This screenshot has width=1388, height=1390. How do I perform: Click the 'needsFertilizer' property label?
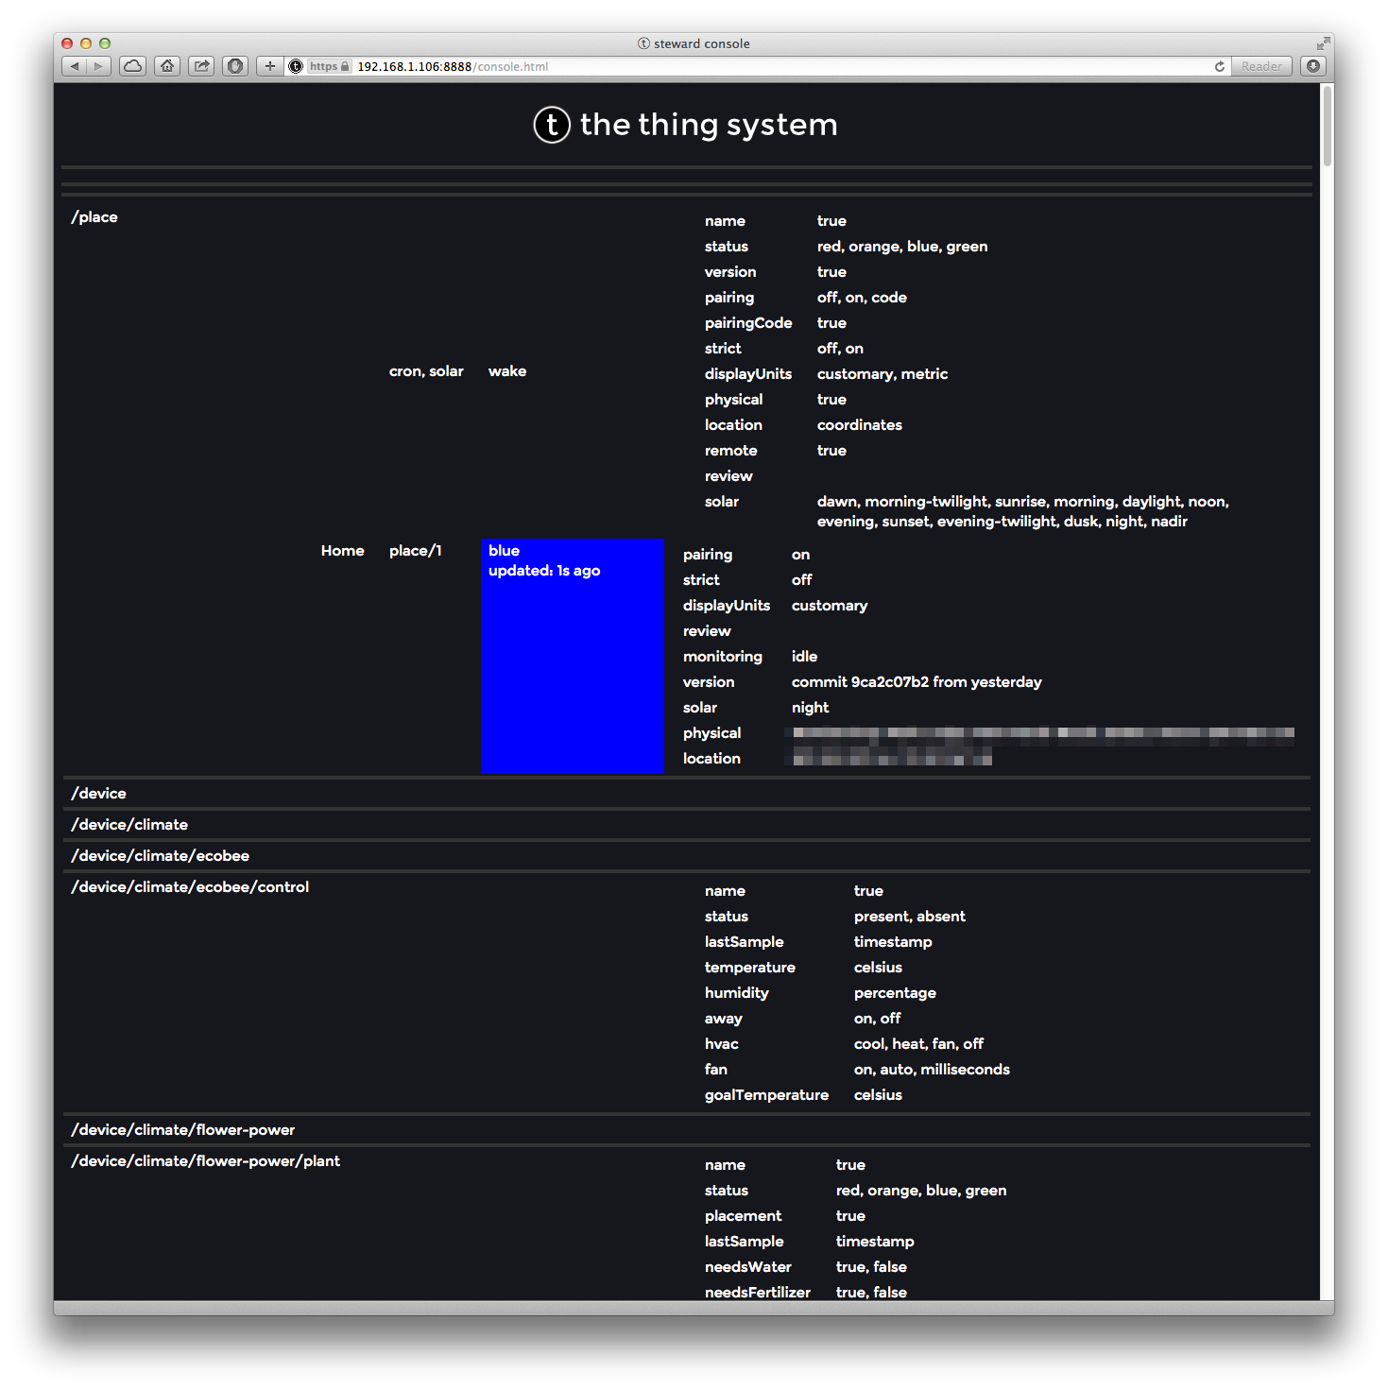coord(757,1293)
